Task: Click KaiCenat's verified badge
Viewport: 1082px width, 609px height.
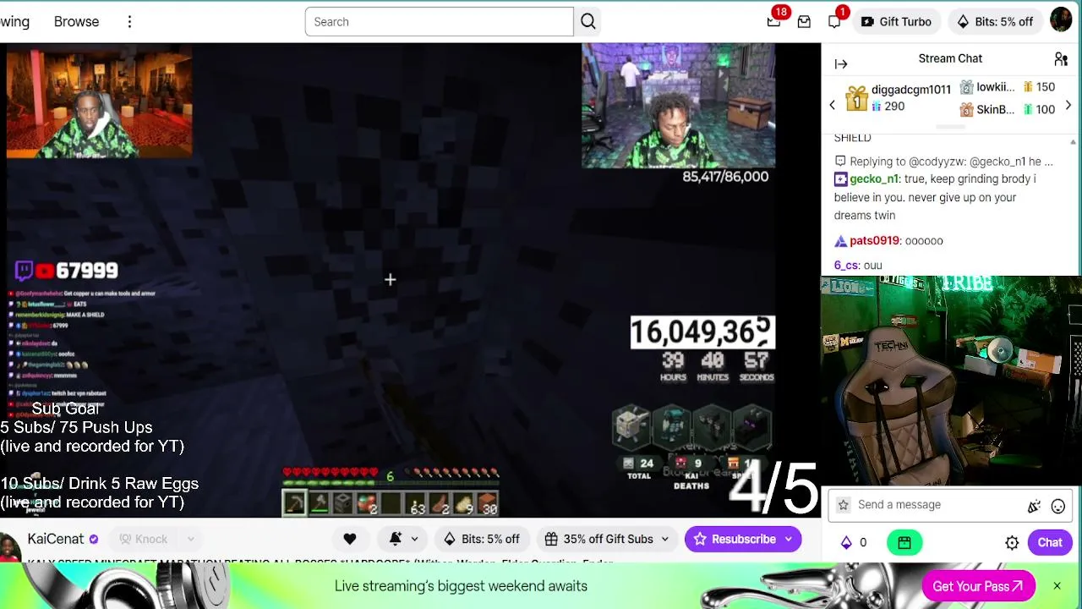Action: [94, 540]
